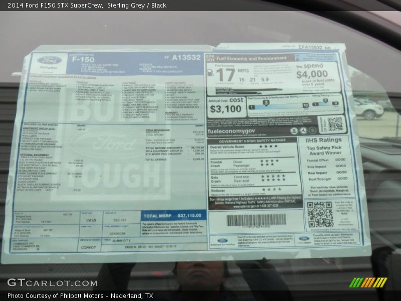Click the '$3,100' annual fuel cost
This screenshot has width=401, height=301.
coord(226,109)
